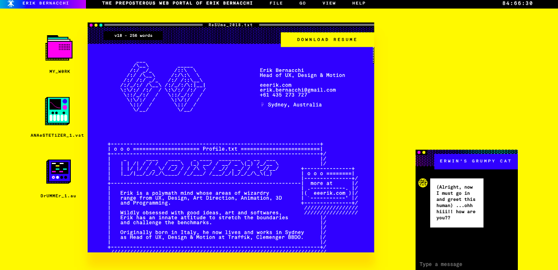Click the erik.bernacchi@gmail.com email address
Screen dimensions: 558x270
point(297,90)
